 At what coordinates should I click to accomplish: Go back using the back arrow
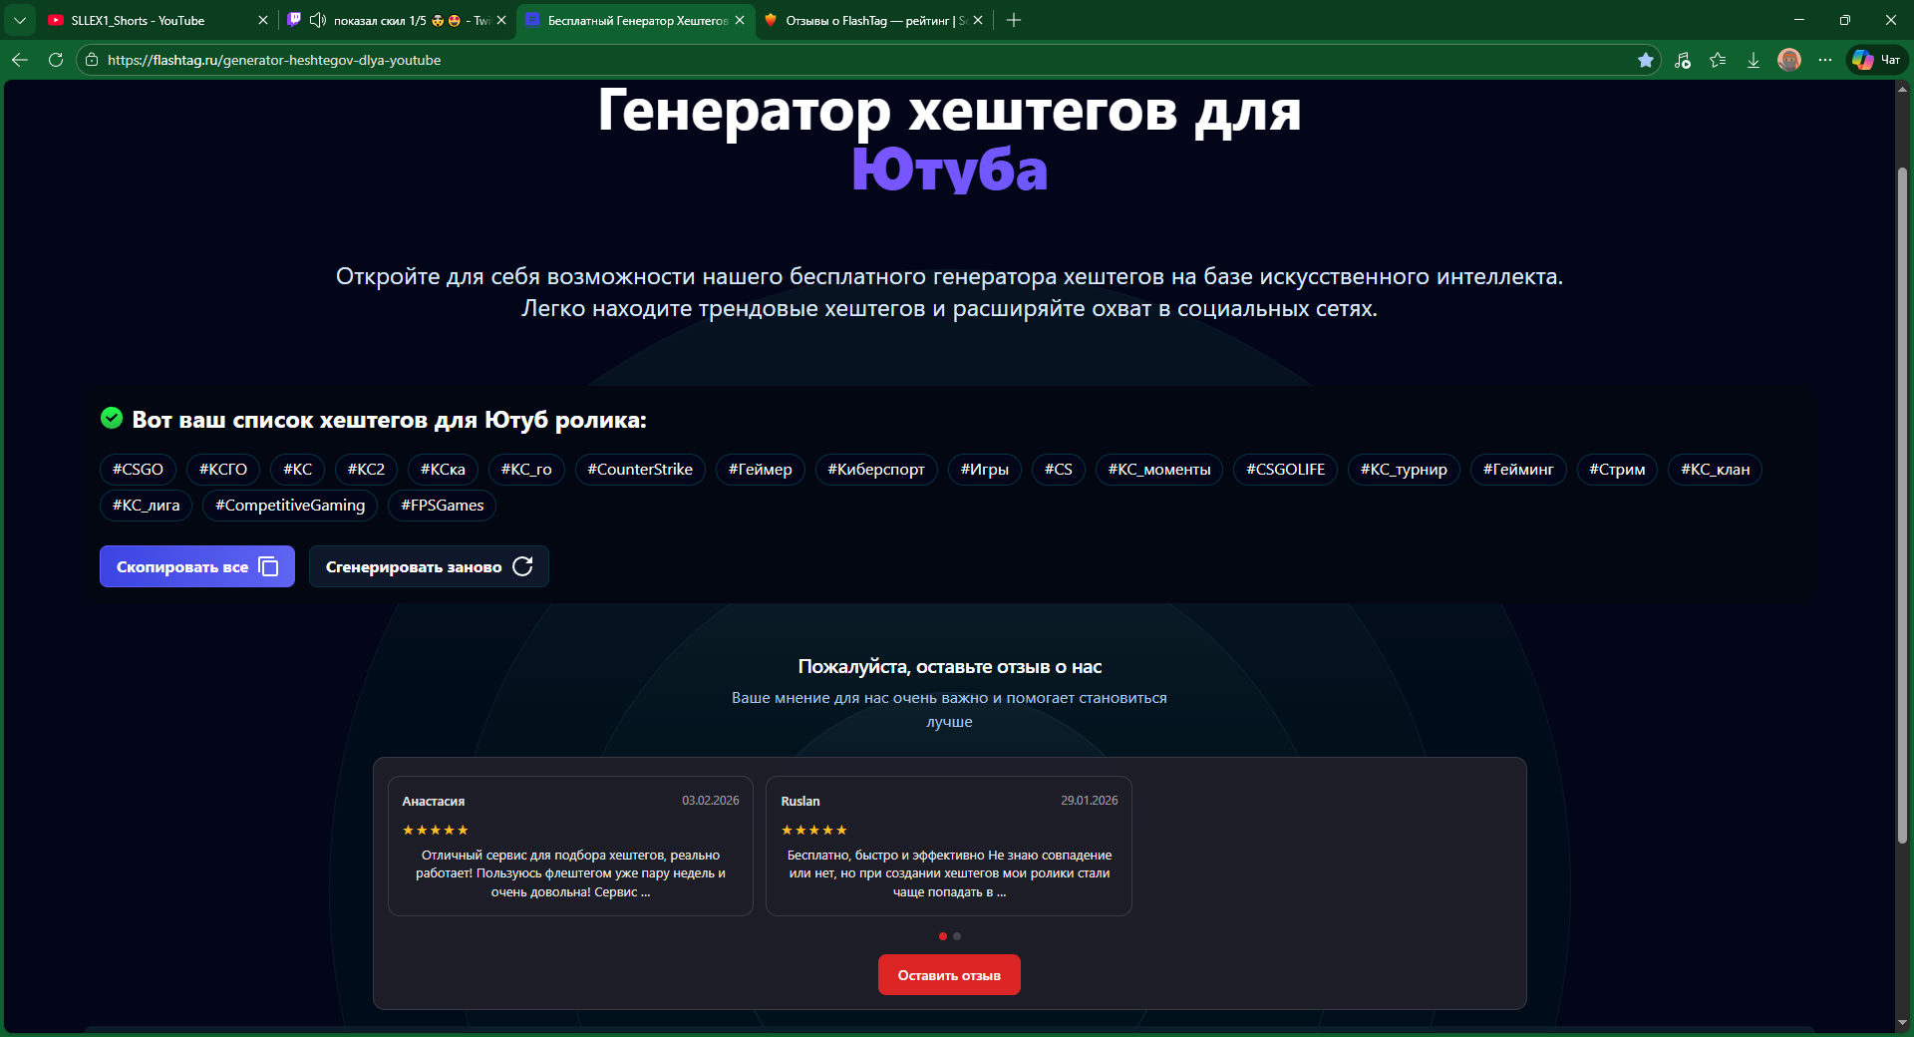pos(20,60)
